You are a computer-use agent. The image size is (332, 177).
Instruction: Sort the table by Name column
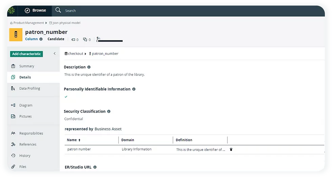coord(72,140)
